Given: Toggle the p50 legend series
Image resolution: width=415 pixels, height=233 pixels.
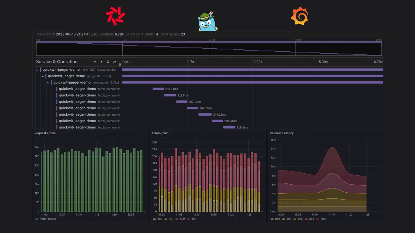Looking at the screenshot, I should (275, 219).
